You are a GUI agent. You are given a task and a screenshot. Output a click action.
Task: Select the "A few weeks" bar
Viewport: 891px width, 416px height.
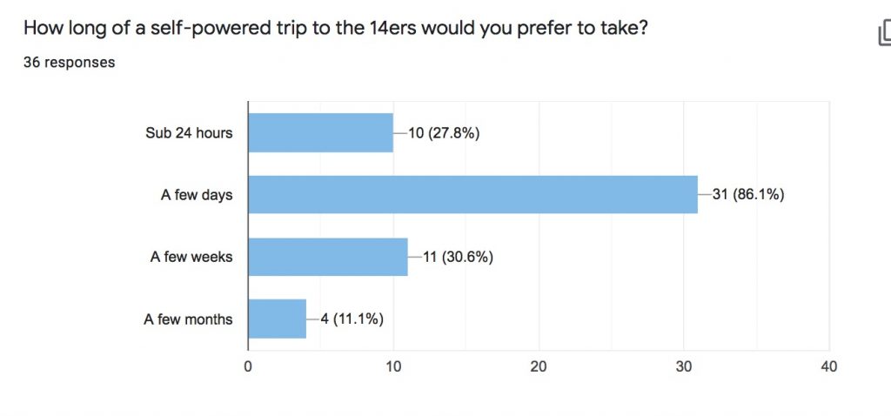328,257
